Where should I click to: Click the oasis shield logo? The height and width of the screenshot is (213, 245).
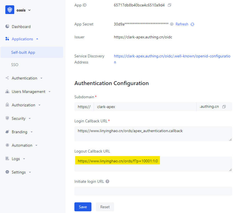10,10
